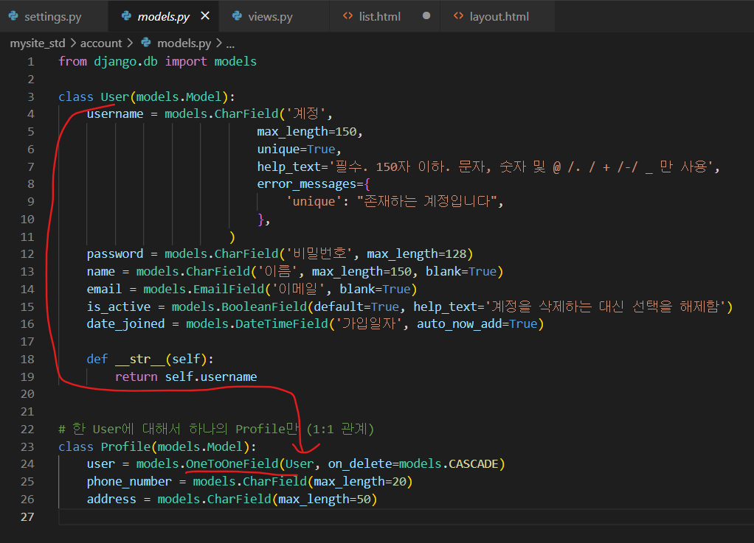The width and height of the screenshot is (754, 543).
Task: Click the Python icon on settings.py tab
Action: click(x=13, y=16)
